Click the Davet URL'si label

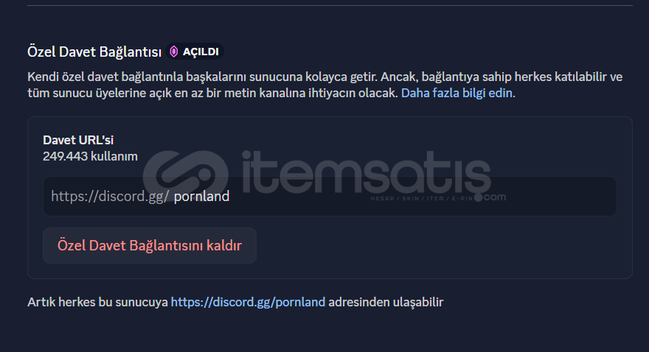pyautogui.click(x=78, y=140)
